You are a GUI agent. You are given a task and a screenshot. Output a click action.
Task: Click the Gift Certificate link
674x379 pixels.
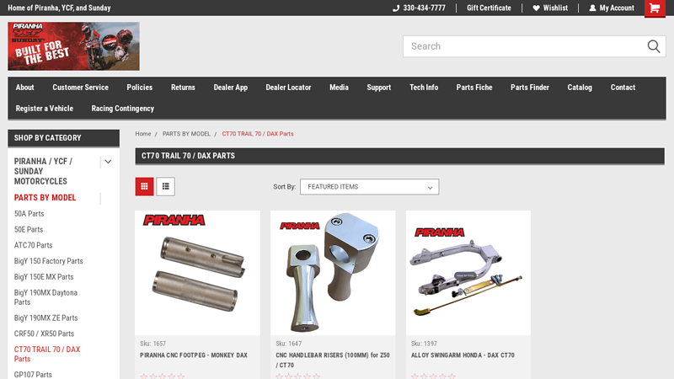pos(489,8)
